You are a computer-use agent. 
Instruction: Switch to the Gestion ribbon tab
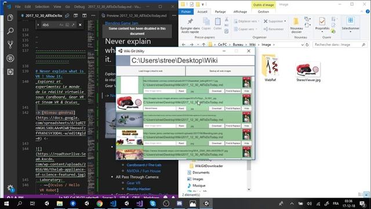click(x=263, y=12)
